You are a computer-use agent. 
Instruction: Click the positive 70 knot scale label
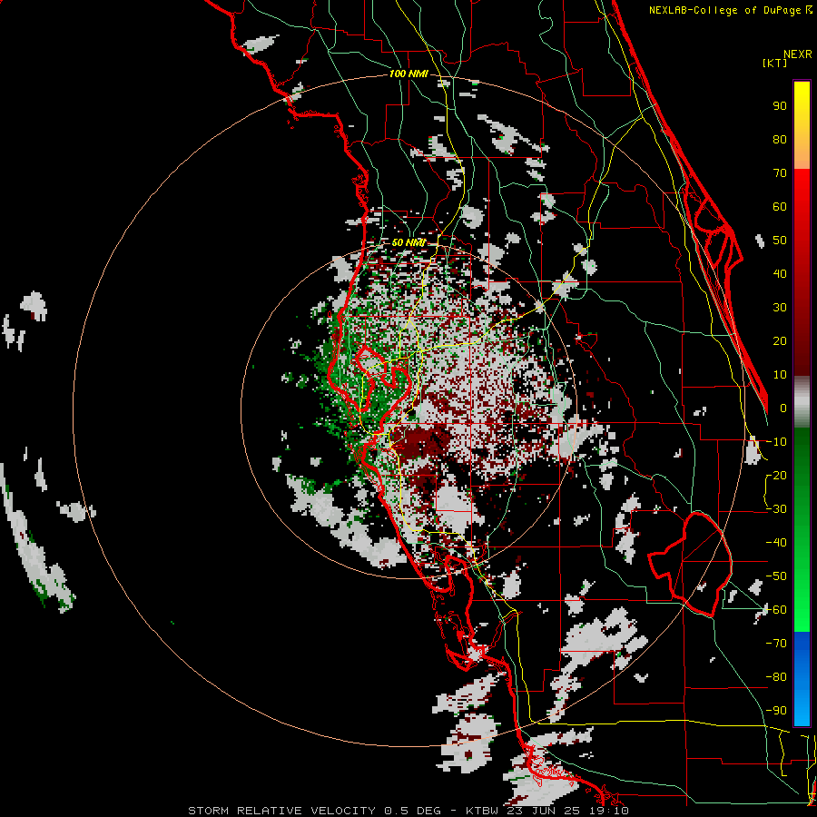point(780,173)
